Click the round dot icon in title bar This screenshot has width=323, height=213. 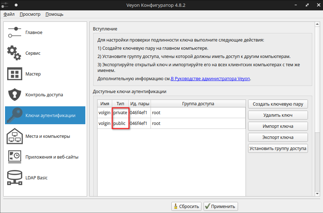coord(16,5)
